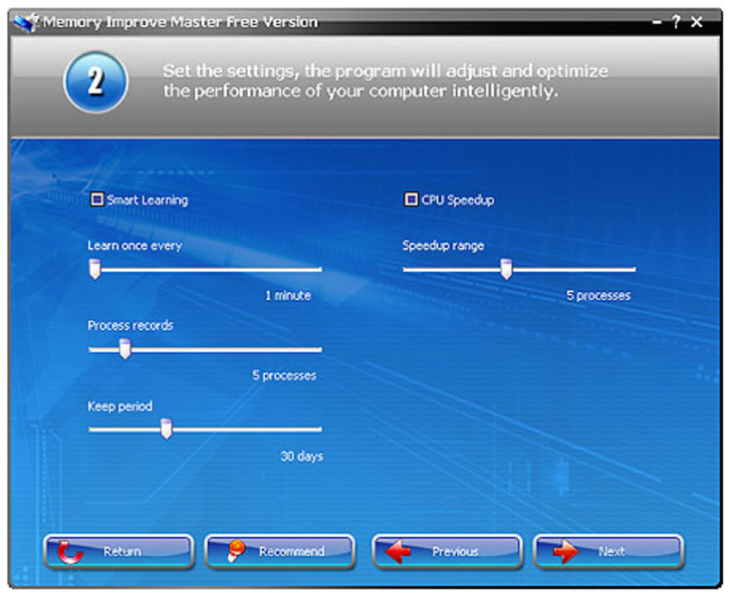
Task: Click the '1 minute' value text
Action: point(288,295)
